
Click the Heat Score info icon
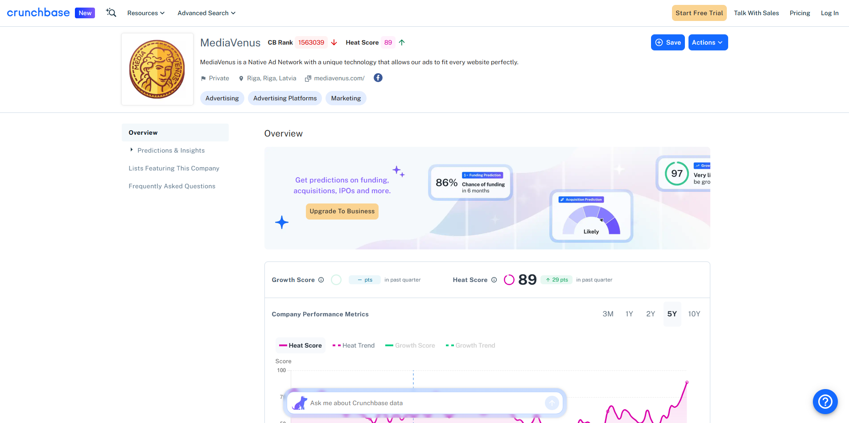click(x=494, y=280)
